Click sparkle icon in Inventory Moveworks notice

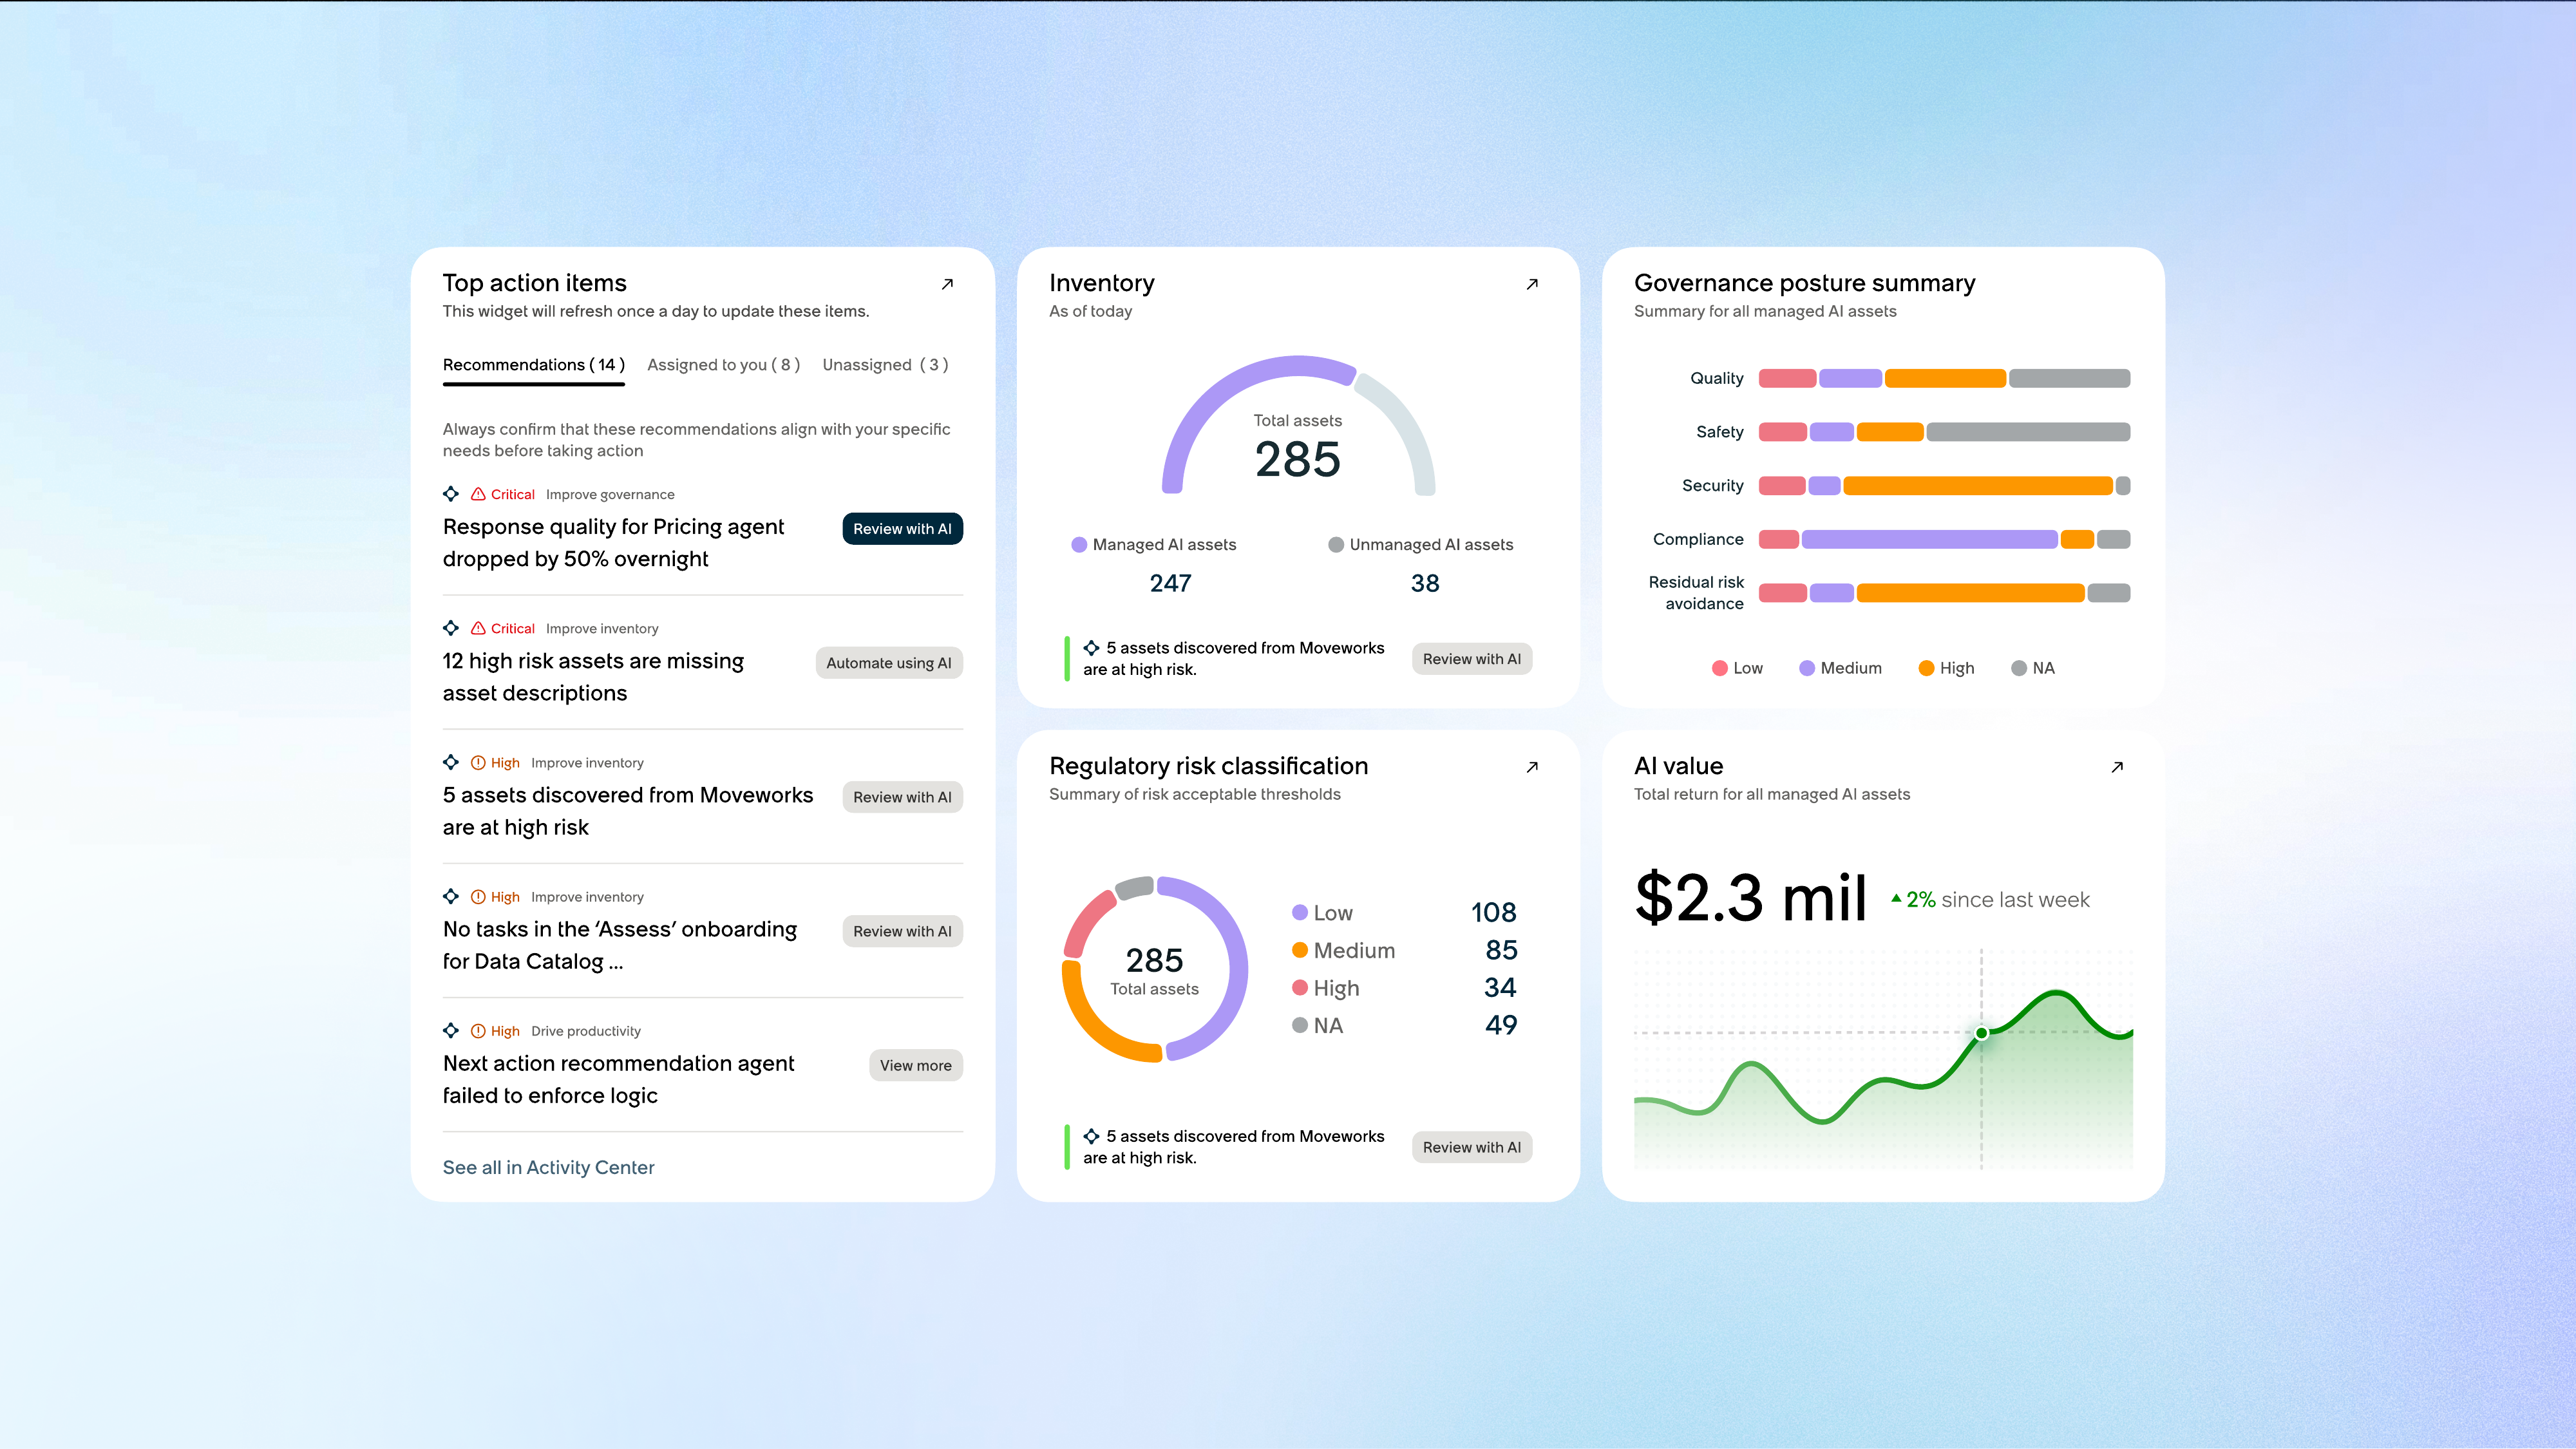1091,648
